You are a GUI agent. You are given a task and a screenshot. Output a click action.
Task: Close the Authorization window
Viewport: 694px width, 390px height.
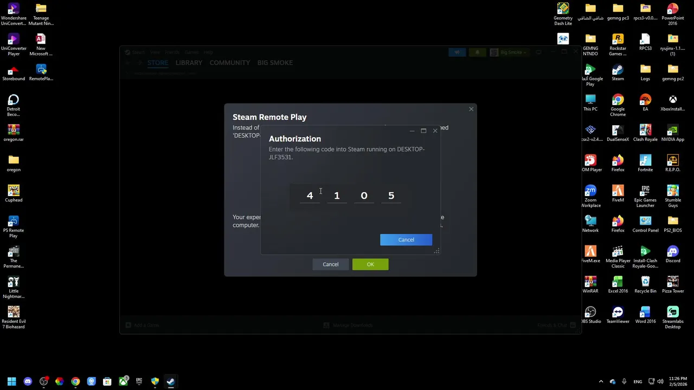pyautogui.click(x=435, y=131)
